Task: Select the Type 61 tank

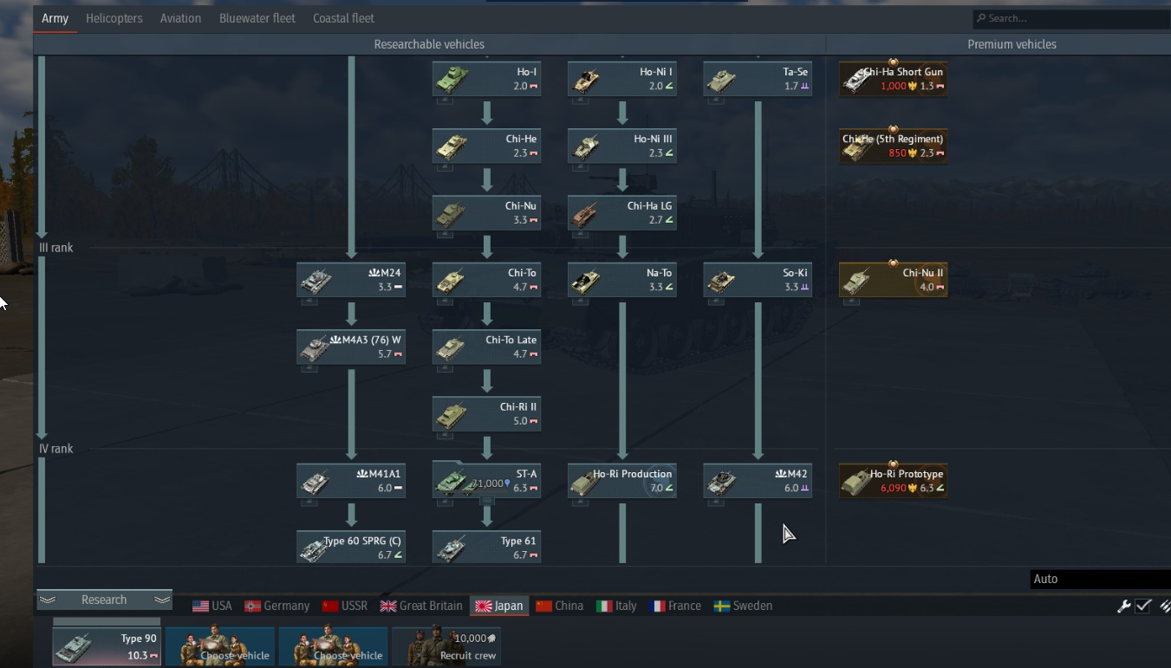Action: [487, 548]
